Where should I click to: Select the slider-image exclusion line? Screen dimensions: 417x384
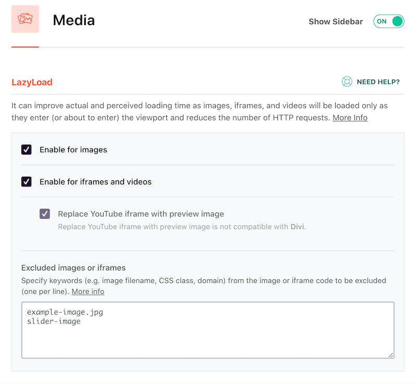[x=54, y=321]
